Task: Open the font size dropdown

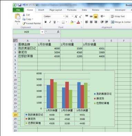Action: [72, 16]
